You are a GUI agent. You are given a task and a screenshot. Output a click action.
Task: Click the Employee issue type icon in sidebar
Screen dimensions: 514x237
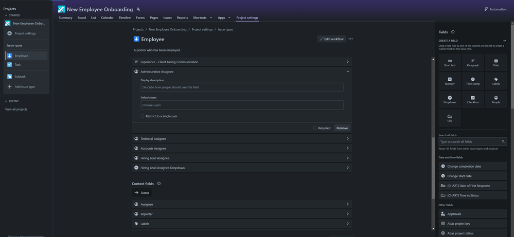[9, 56]
